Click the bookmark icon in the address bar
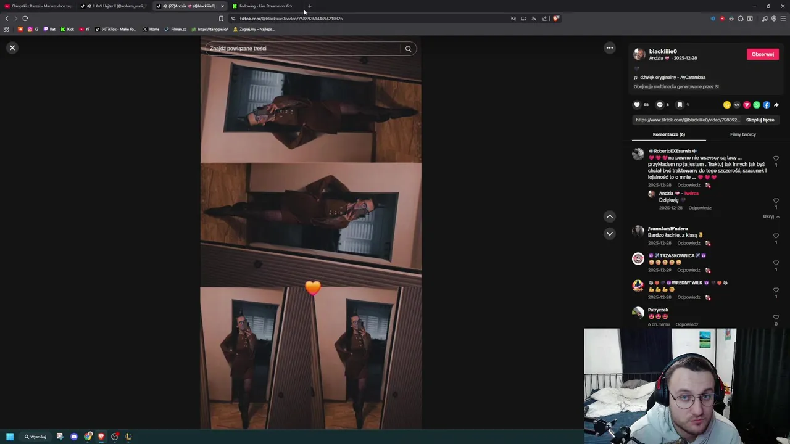Screen dimensions: 790x444 [221, 18]
